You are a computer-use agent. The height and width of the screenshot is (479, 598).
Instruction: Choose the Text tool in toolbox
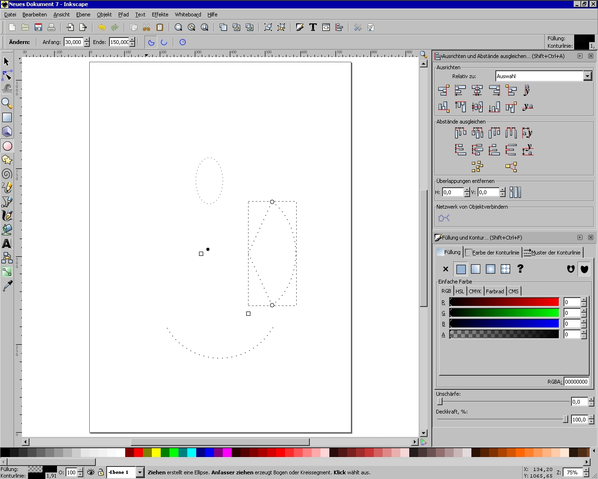7,244
